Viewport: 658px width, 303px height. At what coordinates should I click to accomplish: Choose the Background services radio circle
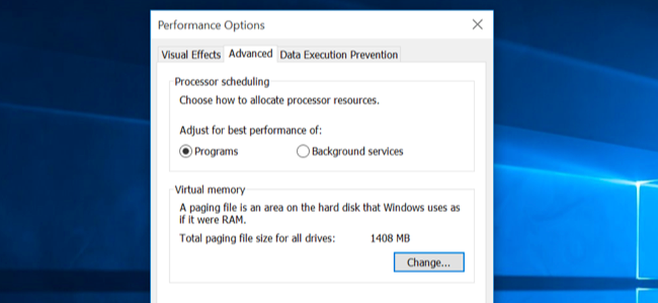click(x=303, y=151)
